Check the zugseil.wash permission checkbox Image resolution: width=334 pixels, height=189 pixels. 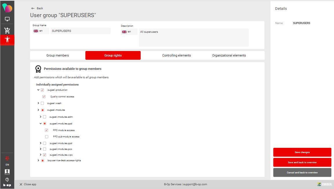[x=43, y=103]
